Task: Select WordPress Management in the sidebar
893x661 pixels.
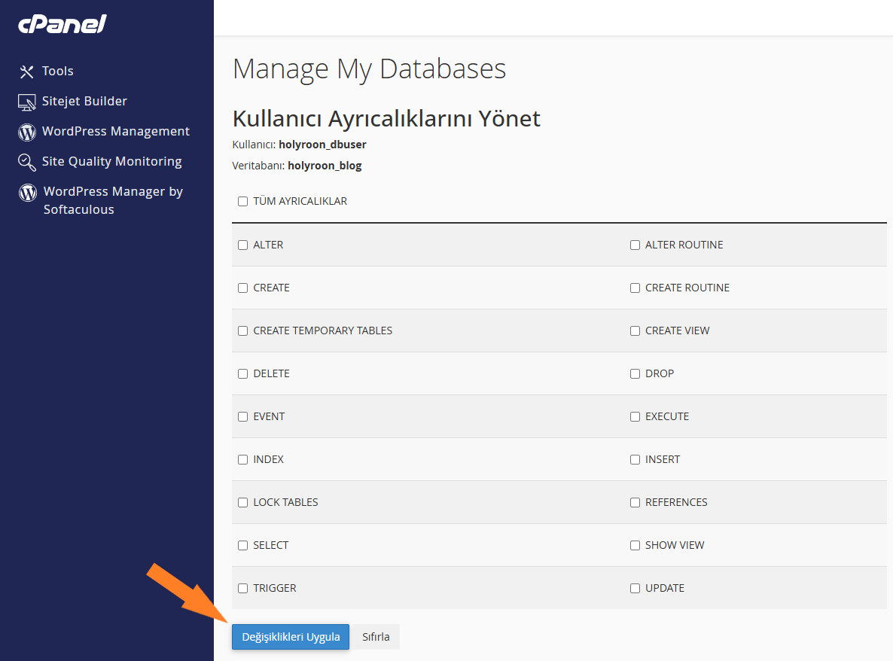Action: pos(115,131)
